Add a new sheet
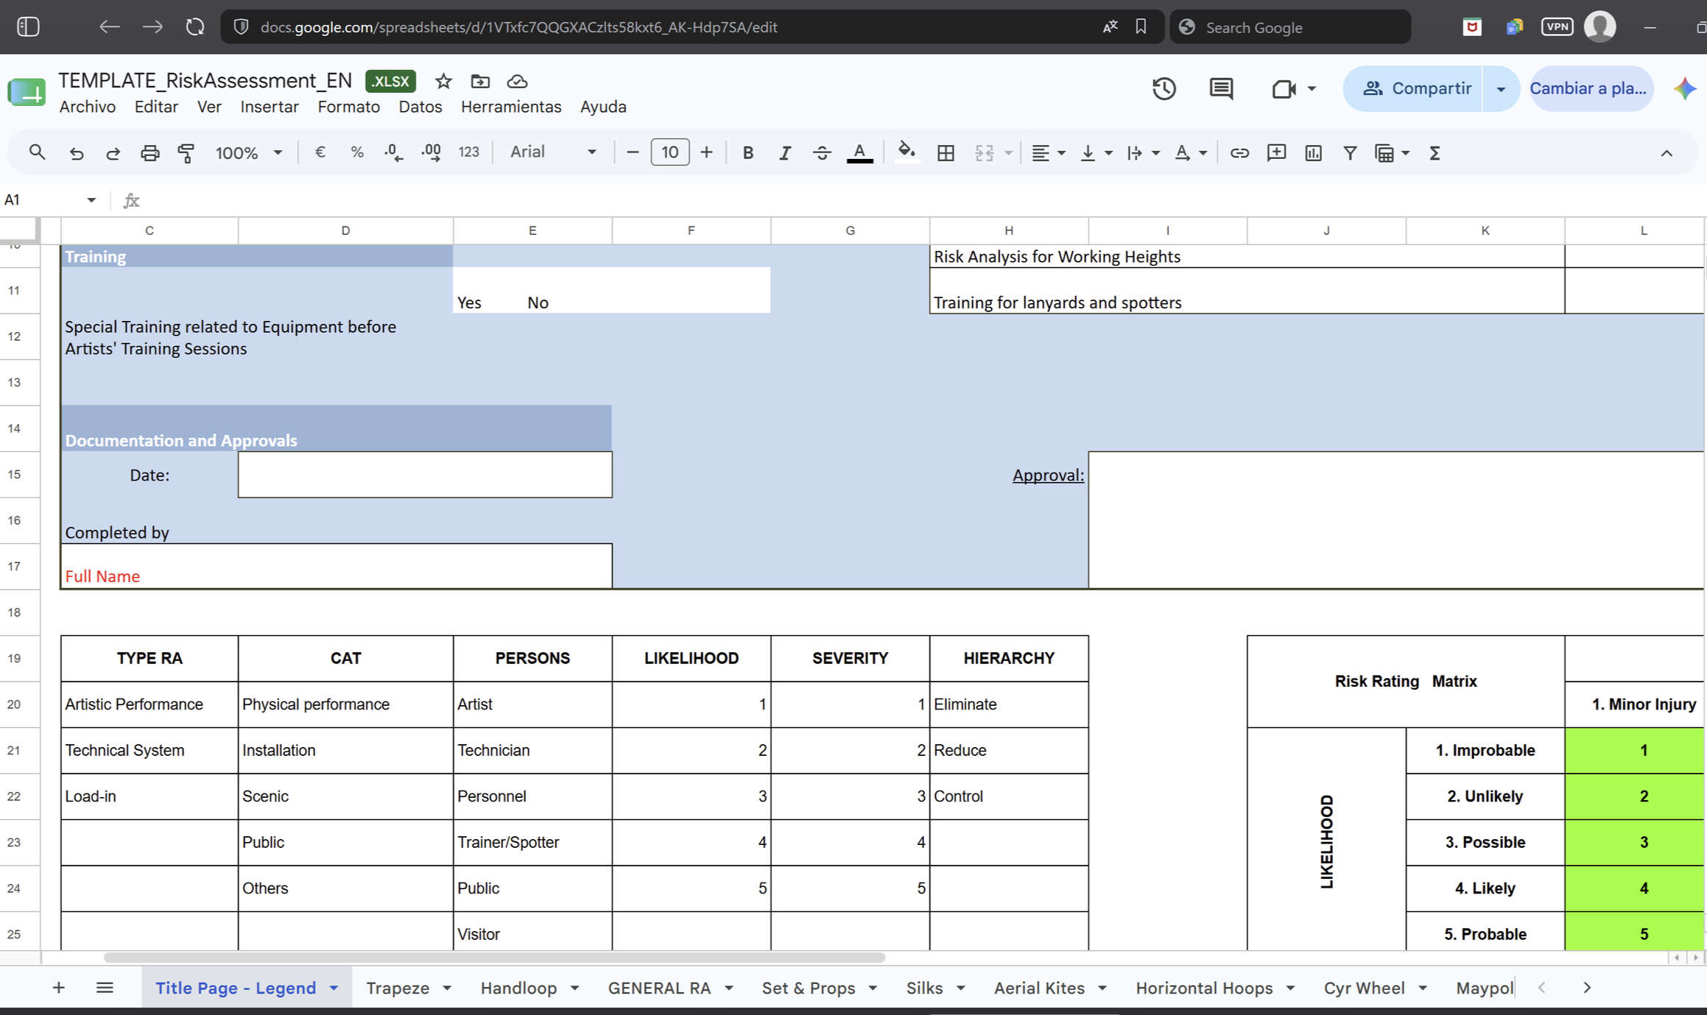Viewport: 1707px width, 1015px height. pyautogui.click(x=58, y=988)
